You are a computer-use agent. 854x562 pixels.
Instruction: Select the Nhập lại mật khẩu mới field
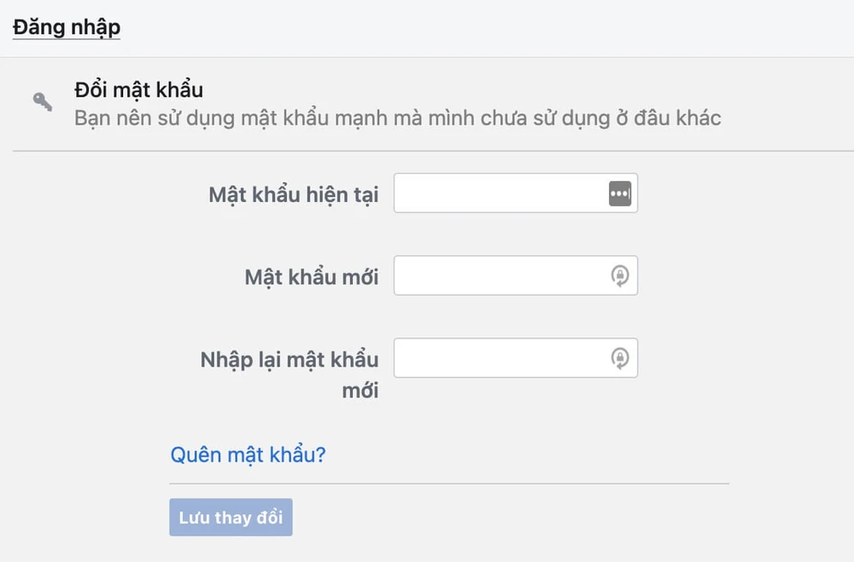pyautogui.click(x=495, y=357)
